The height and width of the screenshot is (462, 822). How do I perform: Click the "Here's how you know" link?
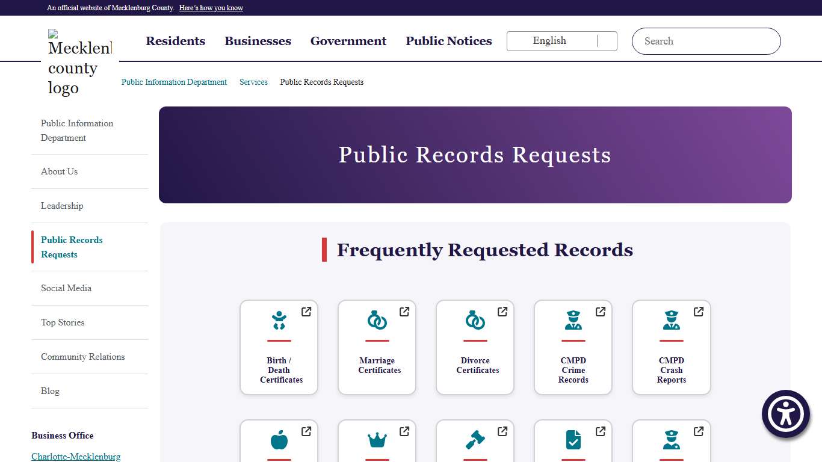tap(211, 8)
